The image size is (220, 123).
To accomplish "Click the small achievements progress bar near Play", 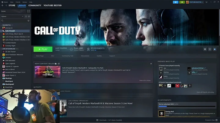I will click(100, 50).
